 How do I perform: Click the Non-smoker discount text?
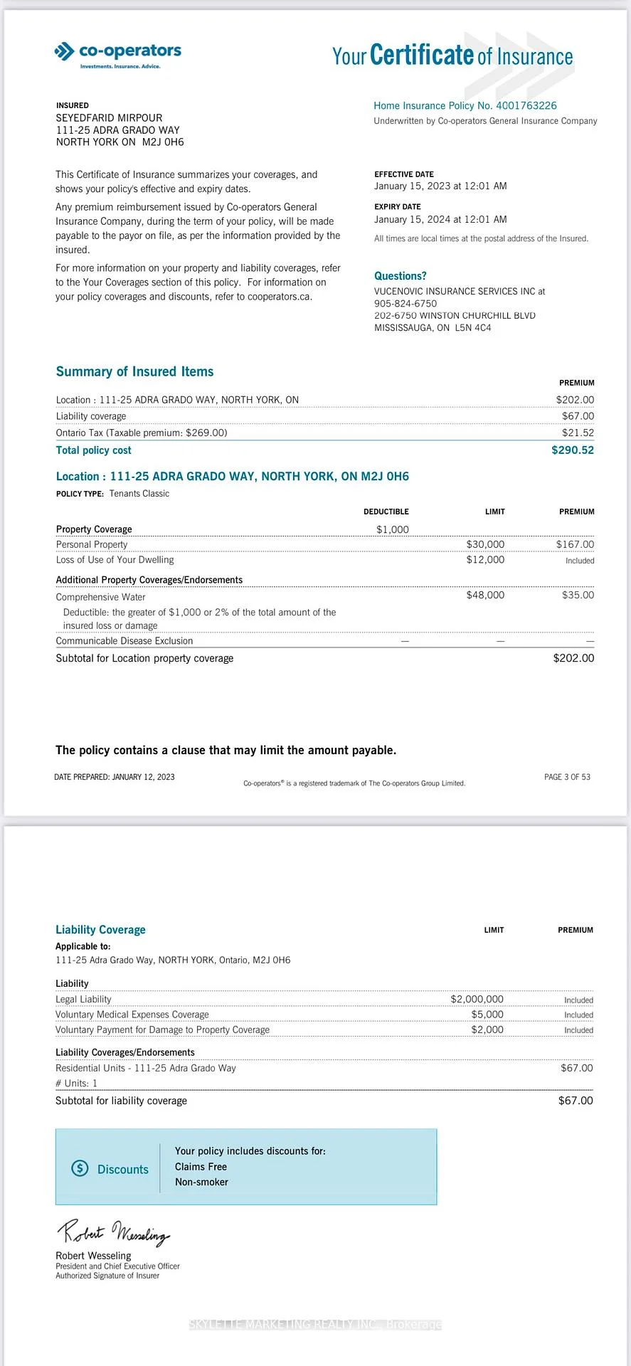click(x=201, y=1182)
